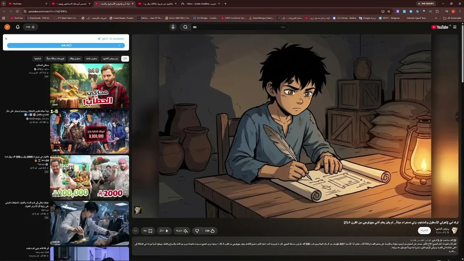The width and height of the screenshot is (464, 261).
Task: Open the YouTube notifications bell
Action: coord(17,27)
